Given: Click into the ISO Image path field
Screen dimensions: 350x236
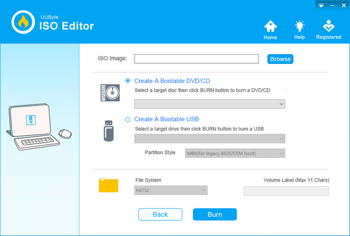Looking at the screenshot, I should pos(196,59).
